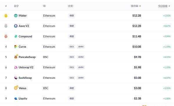Select the AMM tag in SushiSwap row

[x=81, y=78]
